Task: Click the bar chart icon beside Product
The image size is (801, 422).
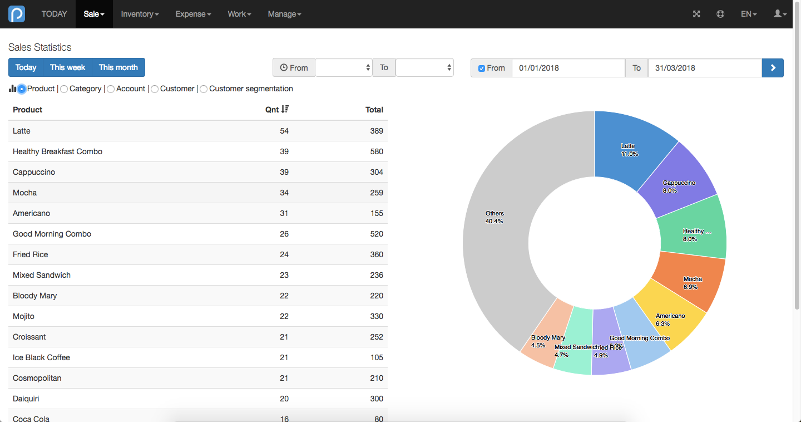Action: tap(12, 89)
